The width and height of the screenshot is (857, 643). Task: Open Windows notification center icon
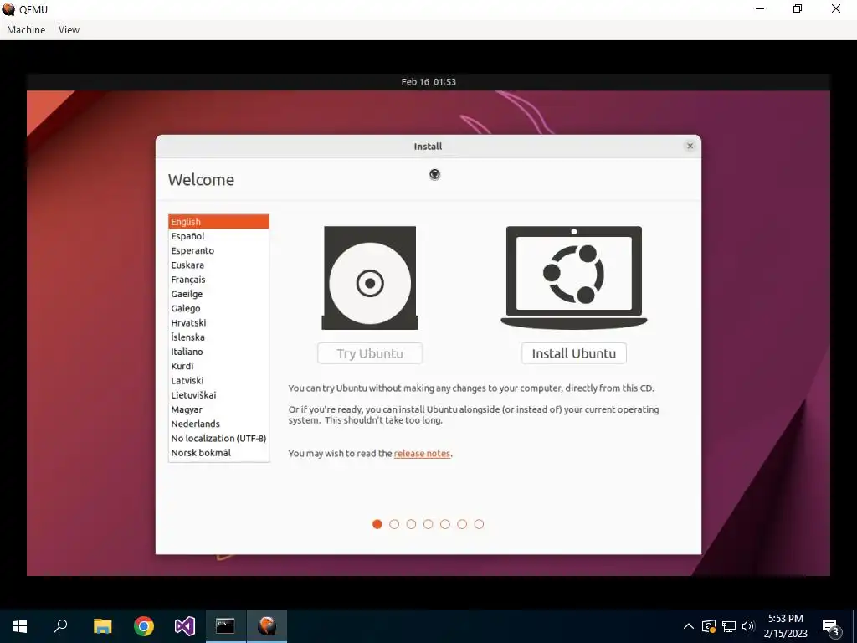(x=831, y=626)
